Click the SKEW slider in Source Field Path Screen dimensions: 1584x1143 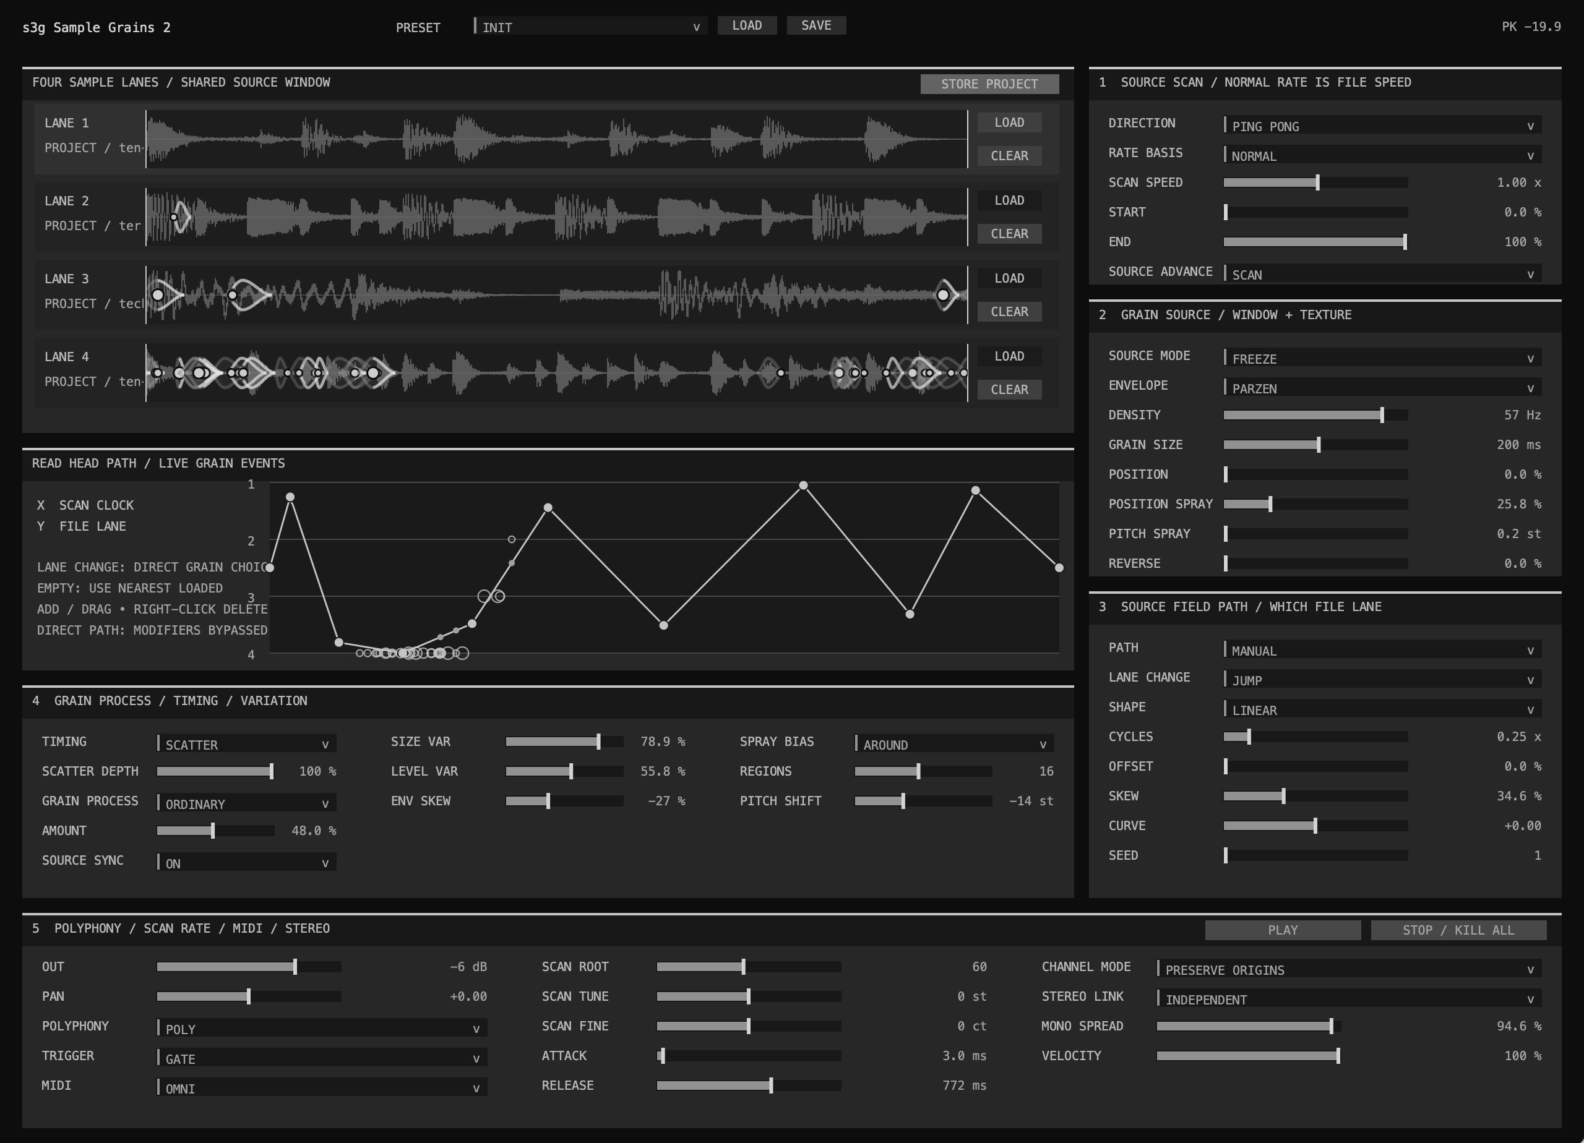pos(1315,796)
